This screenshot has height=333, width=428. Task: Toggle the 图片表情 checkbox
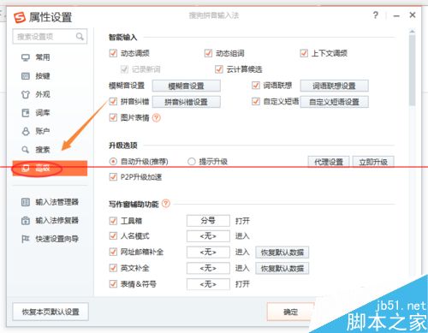113,117
